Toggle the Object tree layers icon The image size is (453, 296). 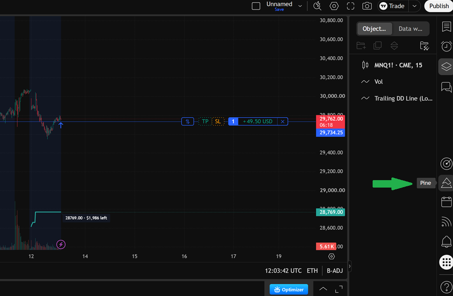click(x=446, y=66)
